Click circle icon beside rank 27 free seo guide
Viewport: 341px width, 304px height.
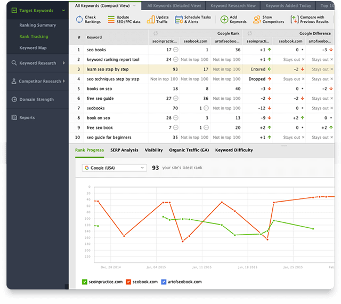(176, 99)
